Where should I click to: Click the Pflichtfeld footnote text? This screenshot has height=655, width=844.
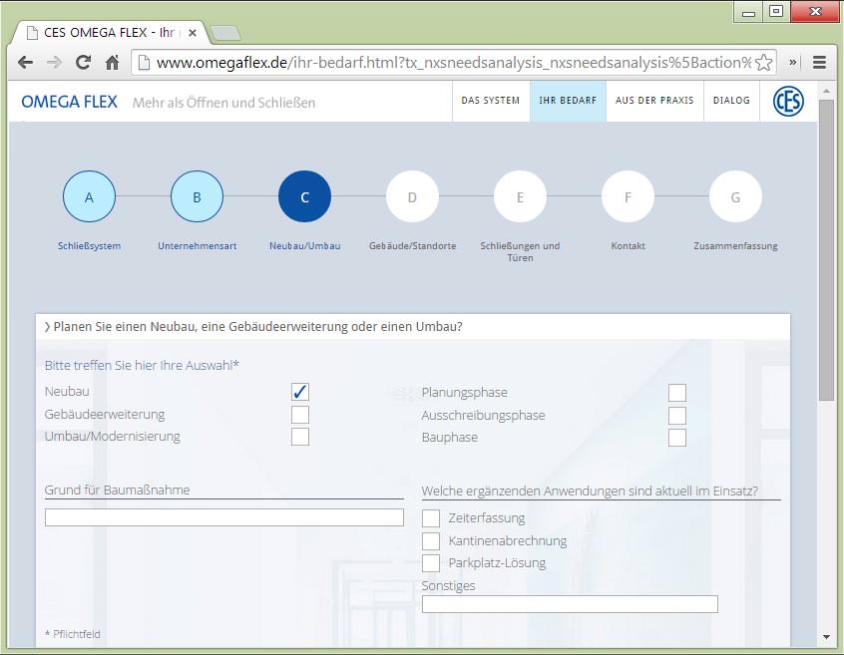click(x=73, y=634)
